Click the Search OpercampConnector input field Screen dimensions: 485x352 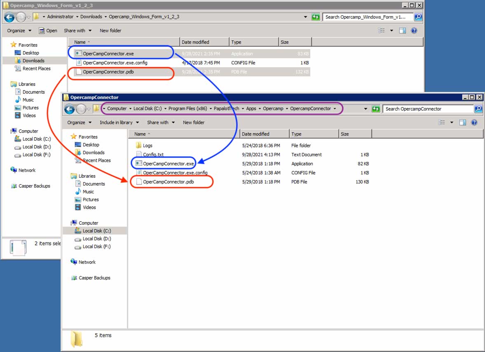pyautogui.click(x=428, y=109)
